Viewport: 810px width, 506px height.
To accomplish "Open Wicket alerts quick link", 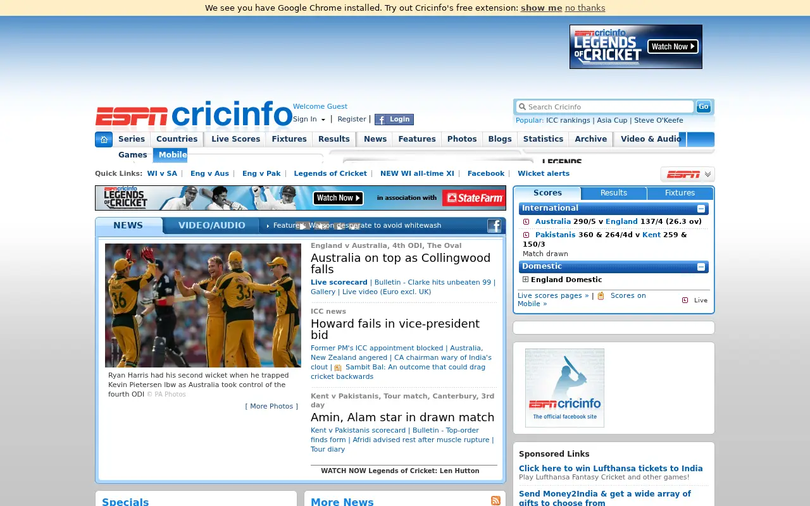I will [544, 173].
